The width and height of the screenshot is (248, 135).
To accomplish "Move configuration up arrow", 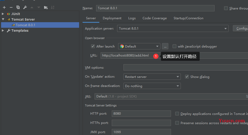I will pos(32,7).
